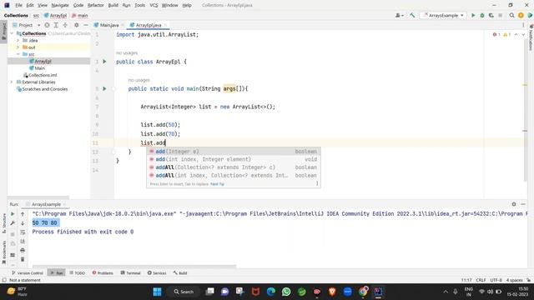Viewport: 534px width, 300px height.
Task: Clear all Run console output trash icon
Action: [x=23, y=259]
